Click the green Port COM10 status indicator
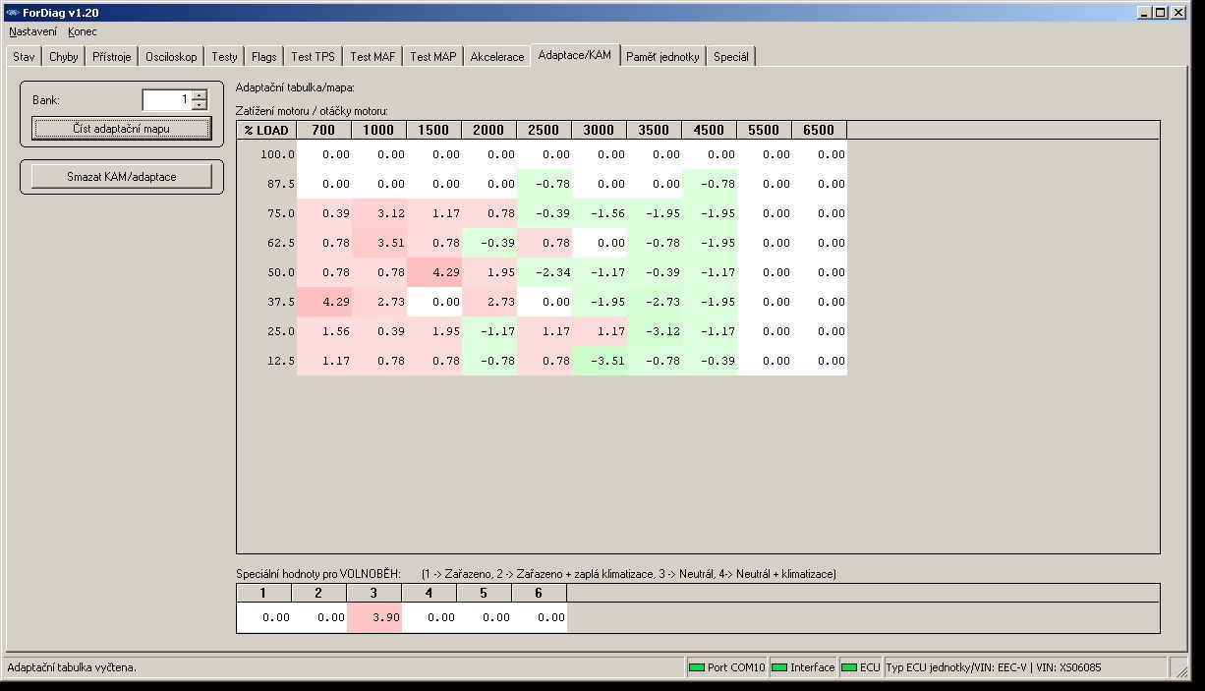 (x=697, y=667)
